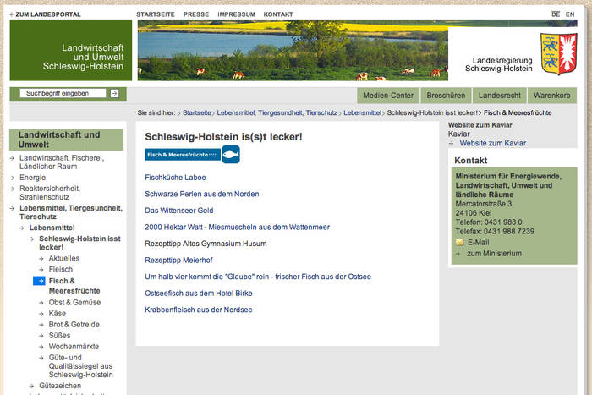Click the arrow before Website zum Kaviar
Screen dimensions: 592x395
tap(452, 144)
